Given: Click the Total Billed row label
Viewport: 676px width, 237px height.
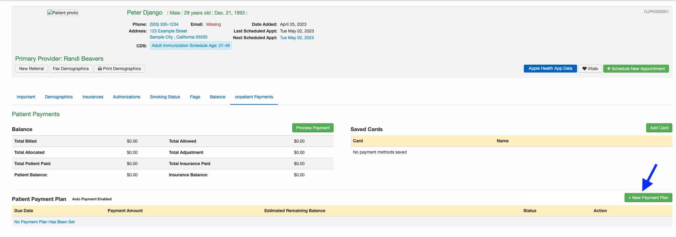Looking at the screenshot, I should coord(25,141).
